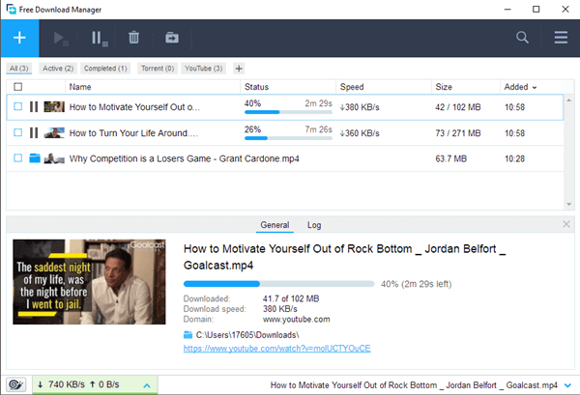Click the '10:28' added time cell
This screenshot has height=395, width=580.
[514, 158]
